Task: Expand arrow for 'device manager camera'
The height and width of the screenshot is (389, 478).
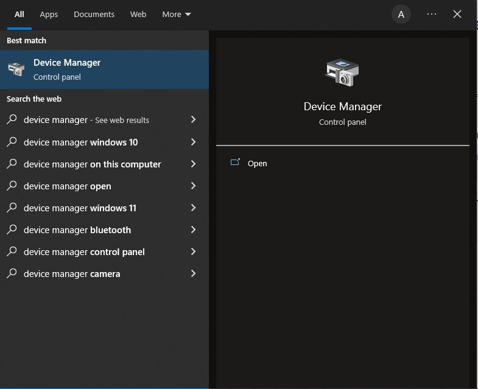Action: pyautogui.click(x=193, y=273)
